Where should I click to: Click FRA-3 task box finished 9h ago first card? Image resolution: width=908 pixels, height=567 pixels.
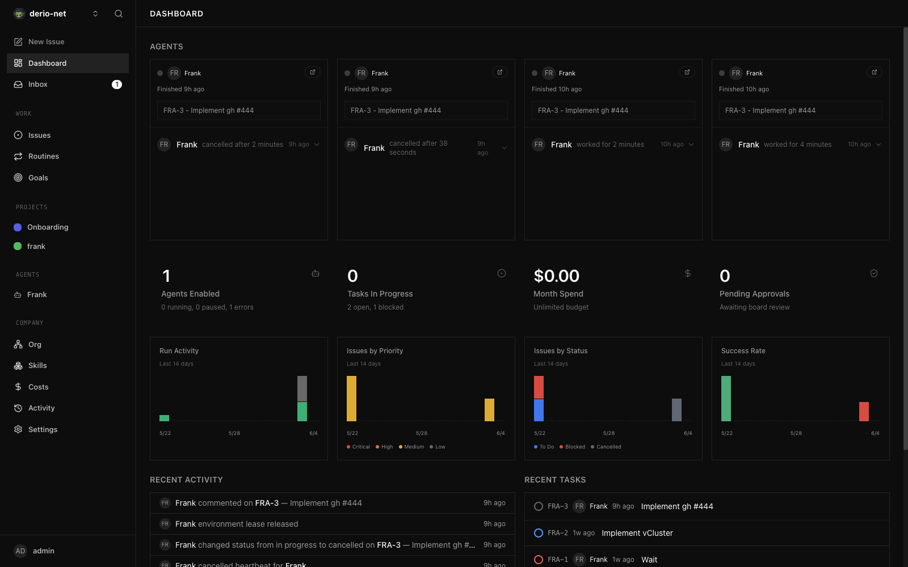pos(239,111)
